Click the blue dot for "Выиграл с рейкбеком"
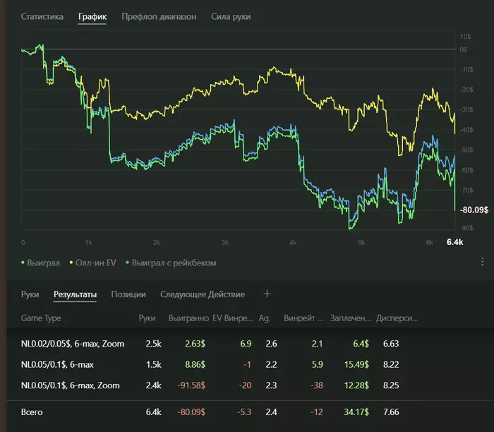This screenshot has width=494, height=432. [x=127, y=263]
